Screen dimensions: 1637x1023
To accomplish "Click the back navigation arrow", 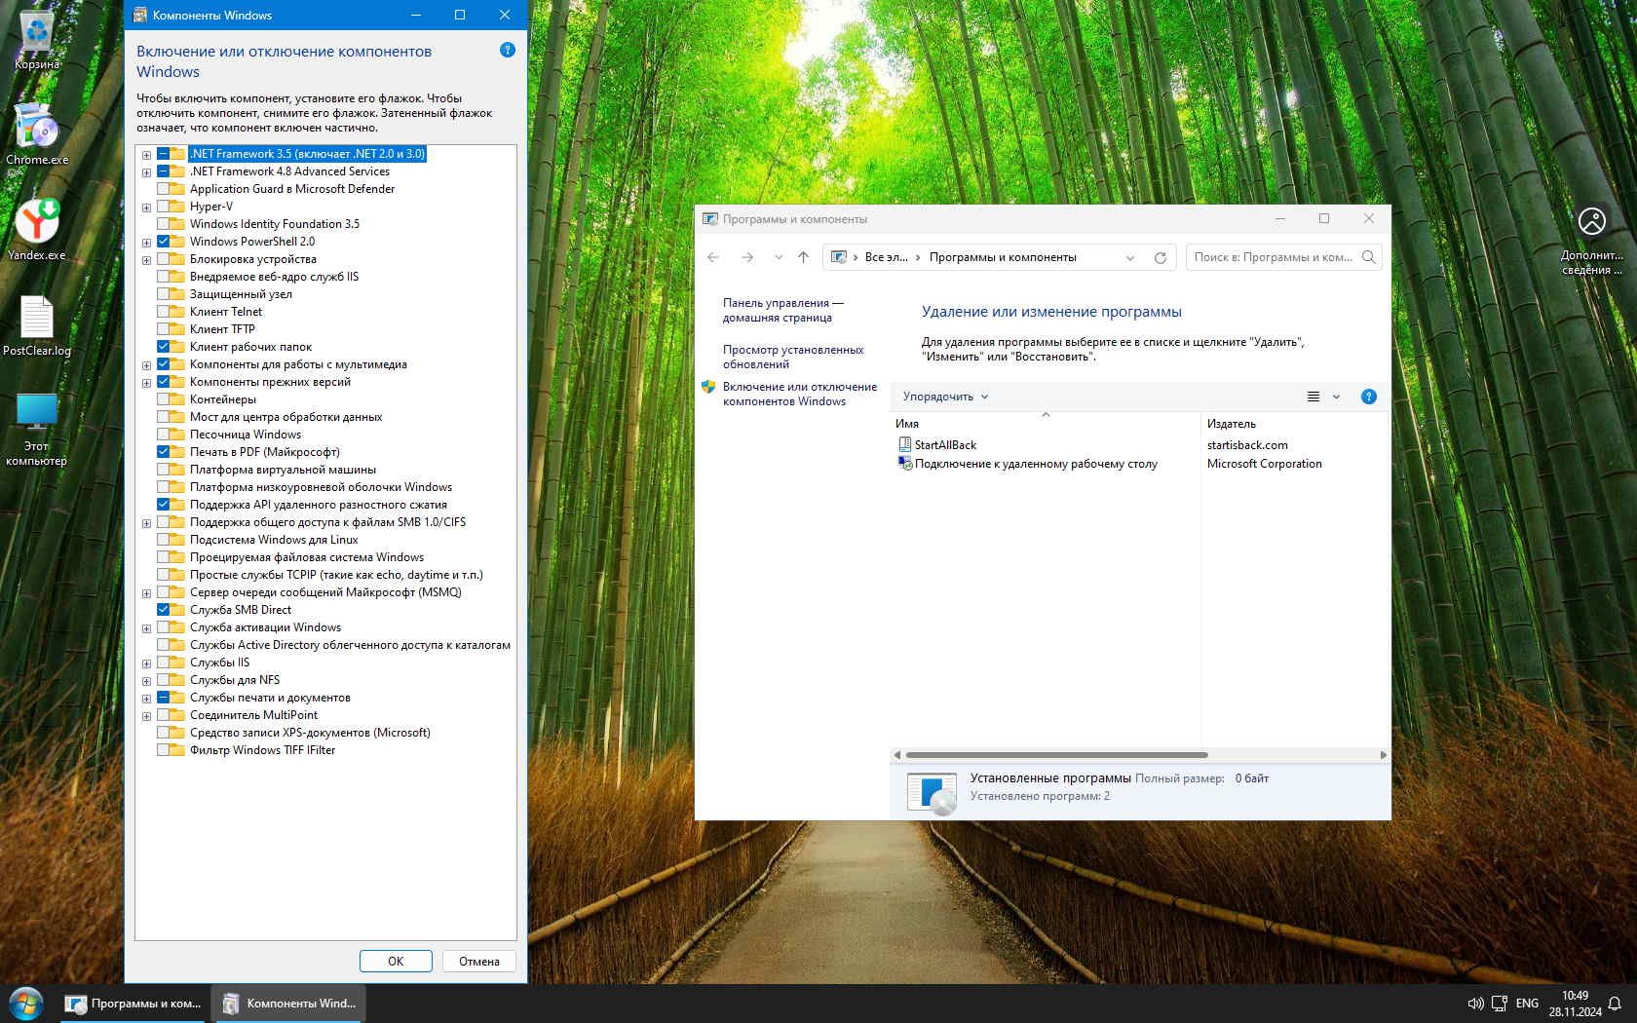I will (x=713, y=257).
